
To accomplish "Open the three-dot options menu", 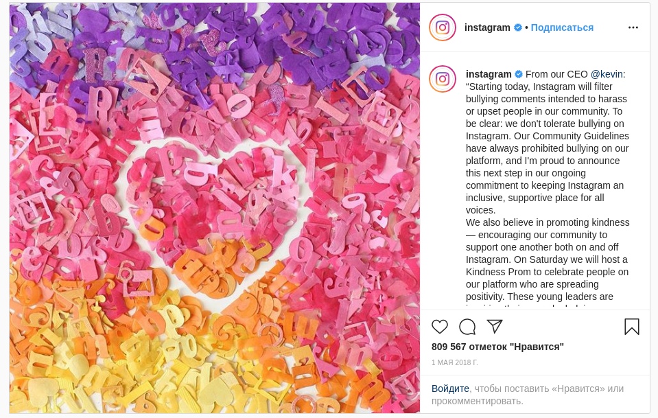I will [633, 27].
